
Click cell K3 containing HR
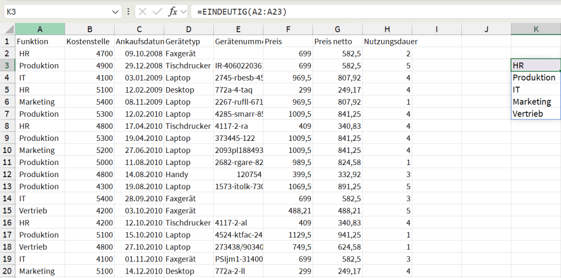(535, 66)
